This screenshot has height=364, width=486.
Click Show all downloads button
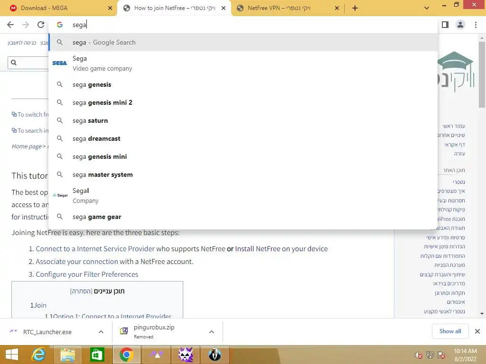[450, 331]
